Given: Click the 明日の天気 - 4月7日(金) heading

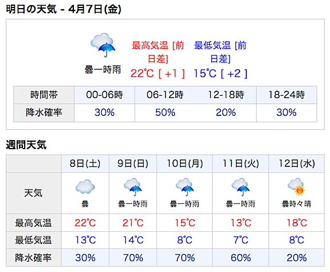Looking at the screenshot, I should point(64,9).
